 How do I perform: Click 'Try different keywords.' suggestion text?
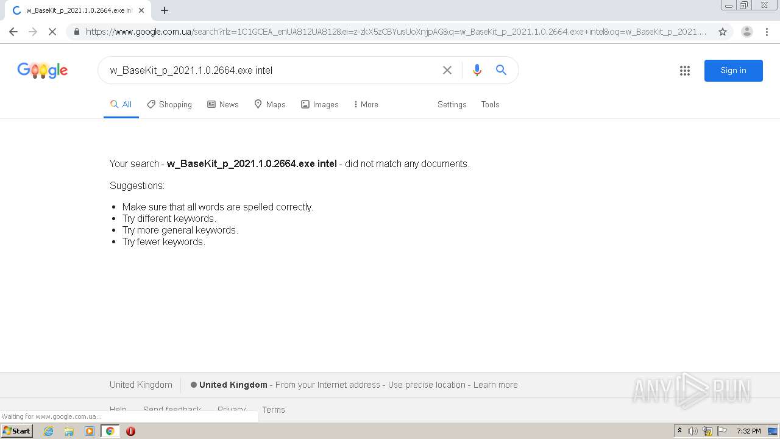169,218
